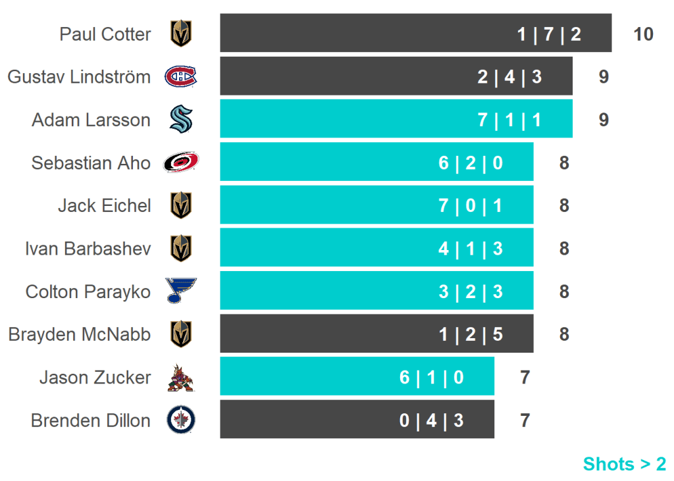674x481 pixels.
Task: Click the Golden Knights logo beside Jack Eichel
Action: (181, 205)
